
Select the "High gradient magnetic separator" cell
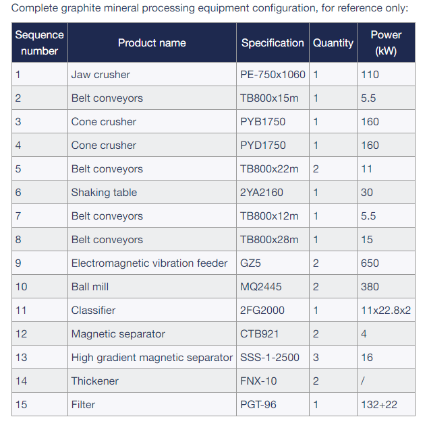coord(152,358)
